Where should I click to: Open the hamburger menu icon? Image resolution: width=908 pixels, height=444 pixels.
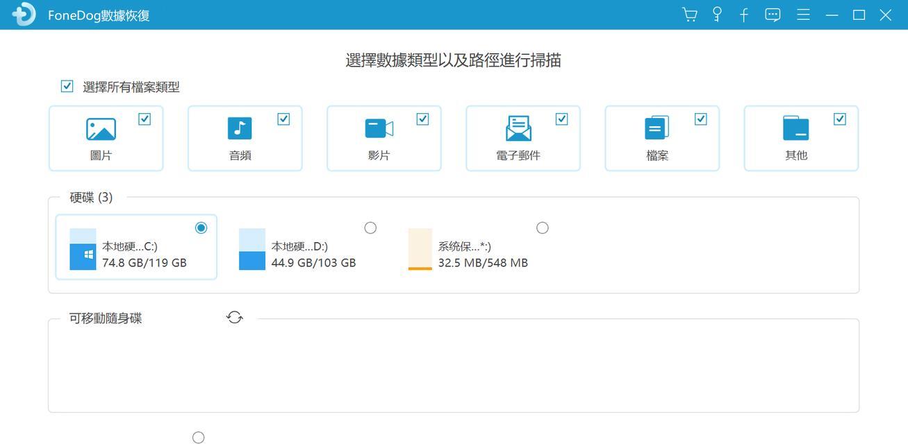(x=803, y=15)
